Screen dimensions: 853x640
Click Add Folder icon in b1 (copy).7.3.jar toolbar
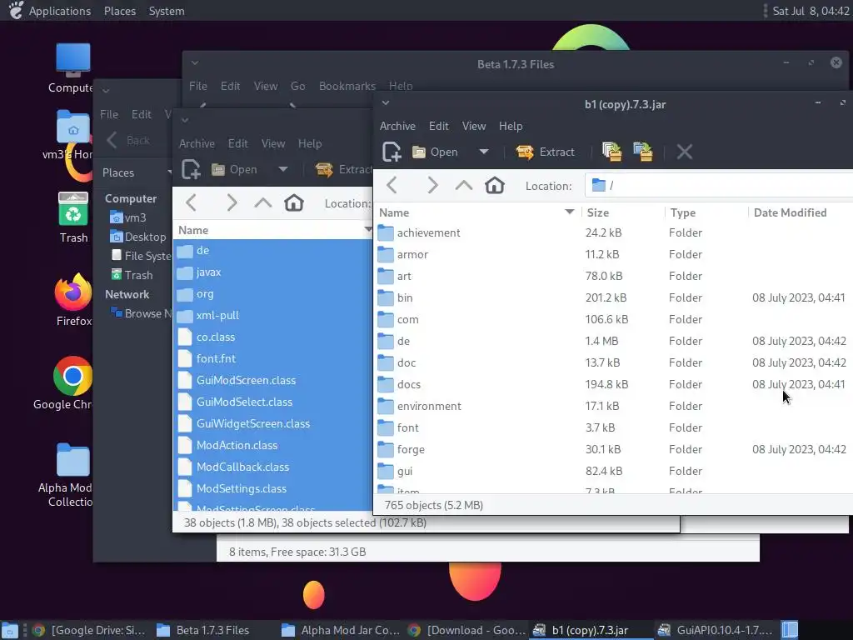pos(642,152)
